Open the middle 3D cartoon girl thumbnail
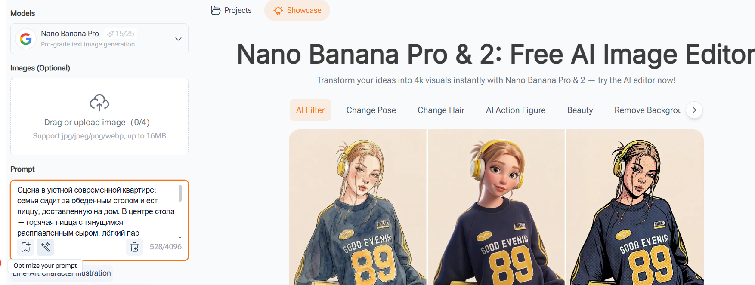The image size is (755, 285). pos(496,207)
